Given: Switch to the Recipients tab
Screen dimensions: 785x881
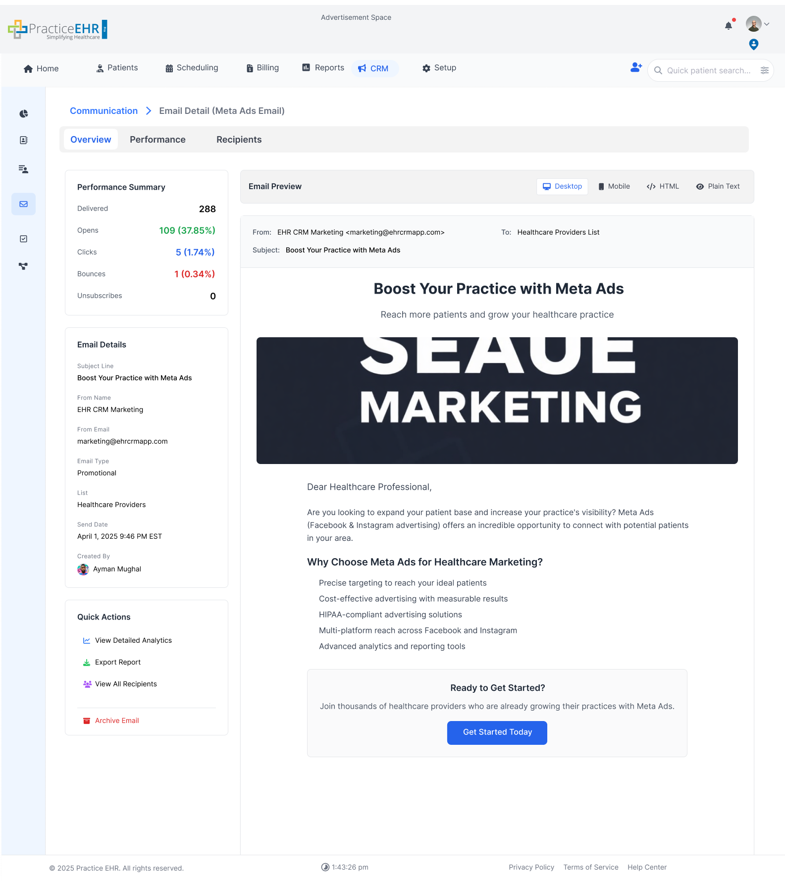Looking at the screenshot, I should [x=239, y=140].
